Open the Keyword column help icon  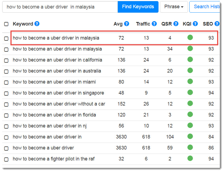[x=37, y=24]
